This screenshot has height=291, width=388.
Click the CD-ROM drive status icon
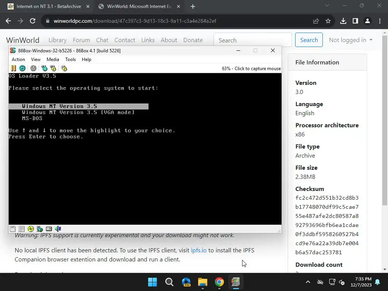coord(31,229)
